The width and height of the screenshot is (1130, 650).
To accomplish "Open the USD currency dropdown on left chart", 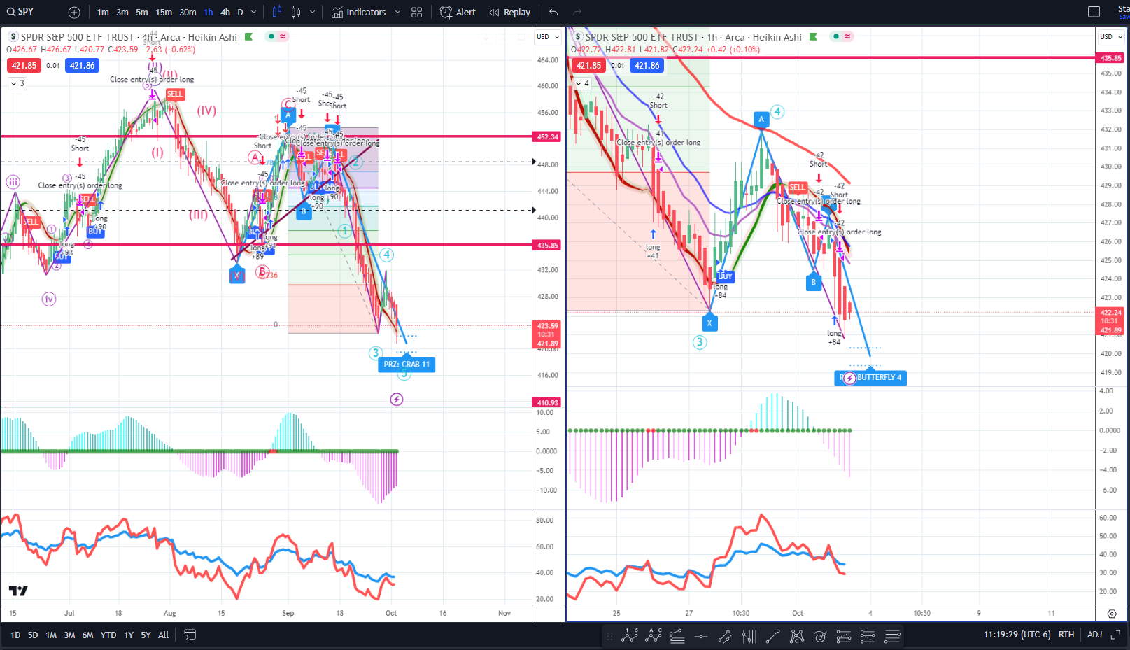I will coord(548,37).
